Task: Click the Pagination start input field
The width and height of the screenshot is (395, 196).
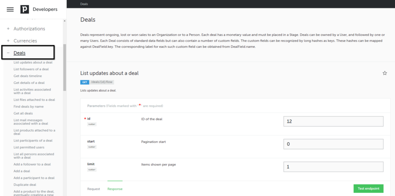Action: click(333, 144)
